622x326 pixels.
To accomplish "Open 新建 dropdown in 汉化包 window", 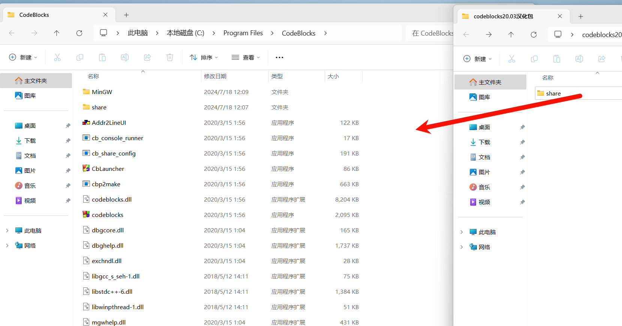I will [478, 59].
